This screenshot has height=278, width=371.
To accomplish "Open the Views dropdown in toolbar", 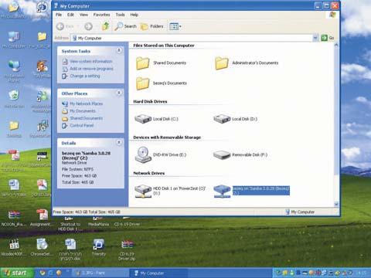I will click(175, 26).
